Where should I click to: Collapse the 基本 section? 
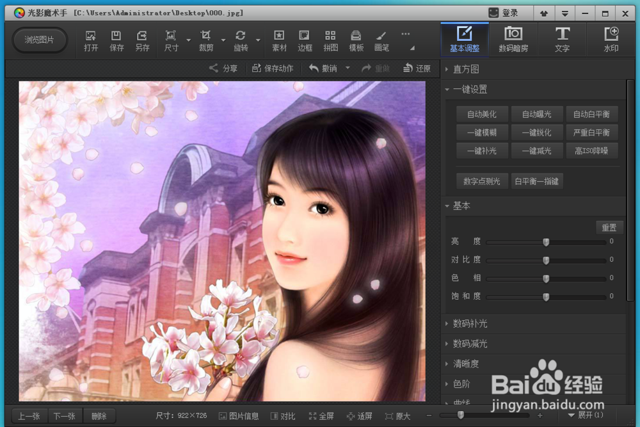(447, 205)
